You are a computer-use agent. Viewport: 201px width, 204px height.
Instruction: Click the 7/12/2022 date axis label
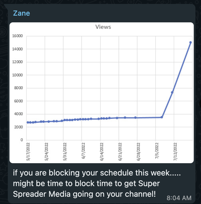tap(175, 152)
